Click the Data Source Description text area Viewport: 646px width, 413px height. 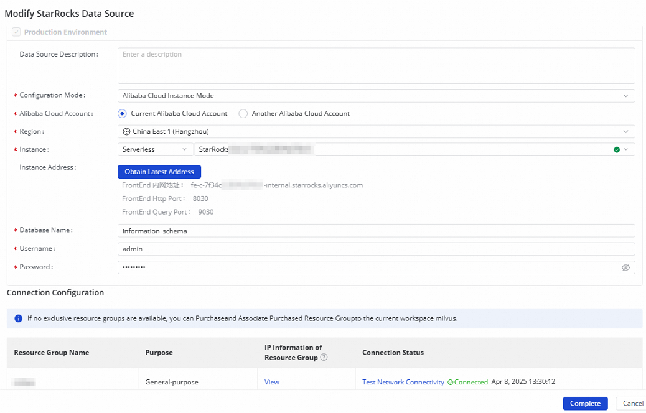tap(376, 66)
